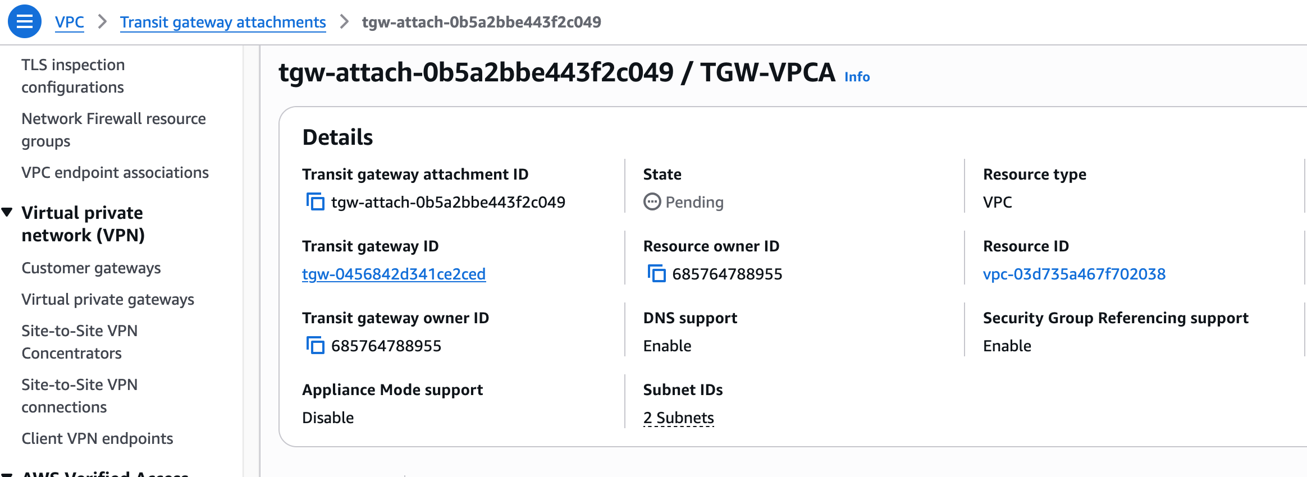Open the Info link beside TGW-VPCA
Image resolution: width=1307 pixels, height=477 pixels.
tap(857, 77)
